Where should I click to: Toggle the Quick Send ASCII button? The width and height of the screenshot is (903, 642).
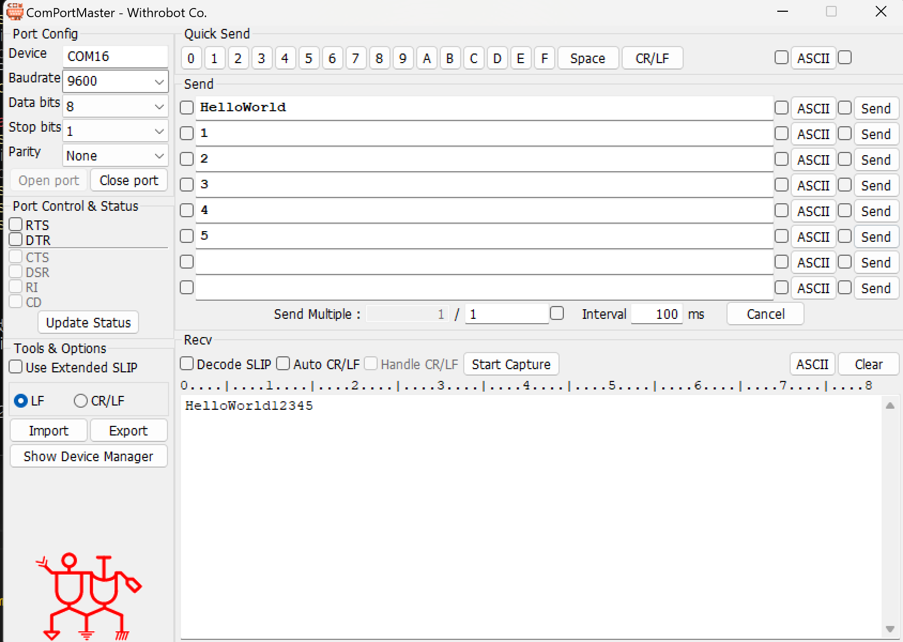813,58
